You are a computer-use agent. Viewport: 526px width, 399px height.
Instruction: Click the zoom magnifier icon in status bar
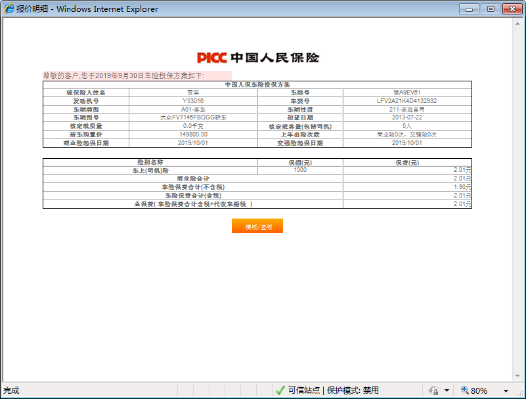point(465,390)
